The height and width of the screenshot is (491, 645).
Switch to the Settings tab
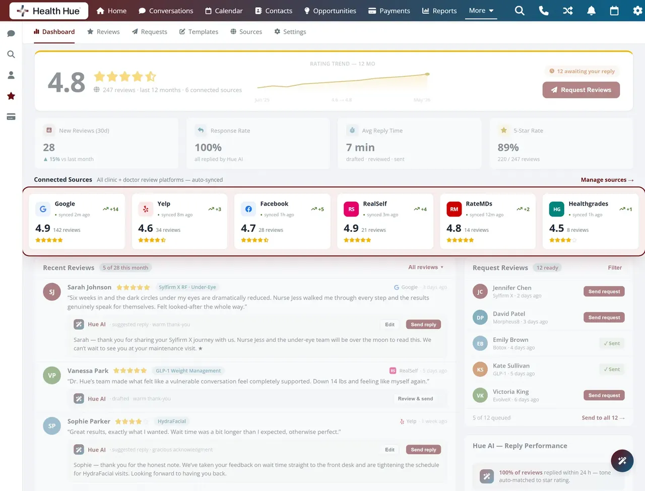tap(290, 32)
